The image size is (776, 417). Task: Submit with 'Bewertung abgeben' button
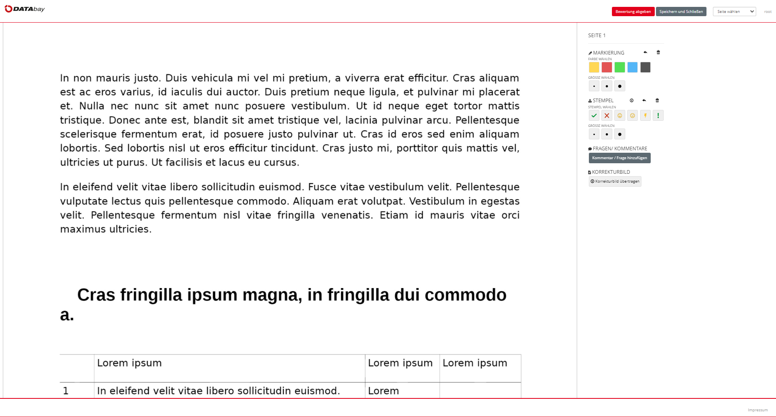click(x=633, y=12)
